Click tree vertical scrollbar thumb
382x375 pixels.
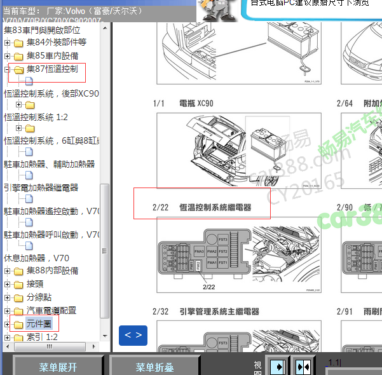pos(105,251)
